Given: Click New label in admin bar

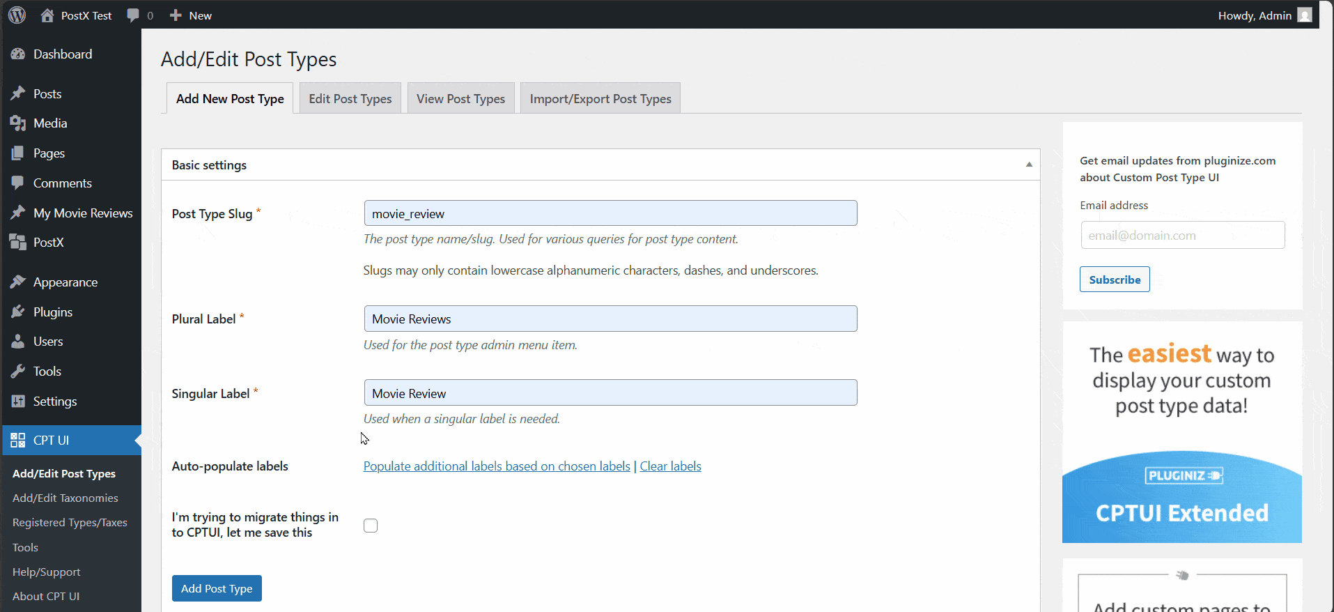Looking at the screenshot, I should [201, 15].
